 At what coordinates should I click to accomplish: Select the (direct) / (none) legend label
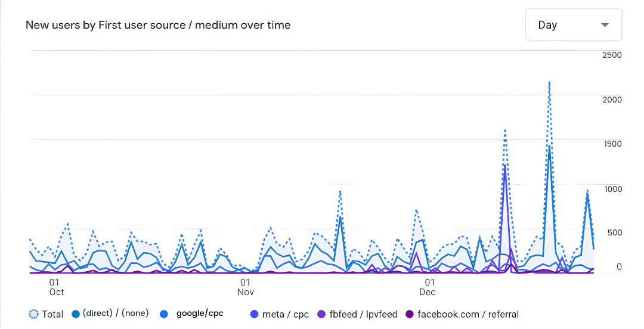pos(116,314)
